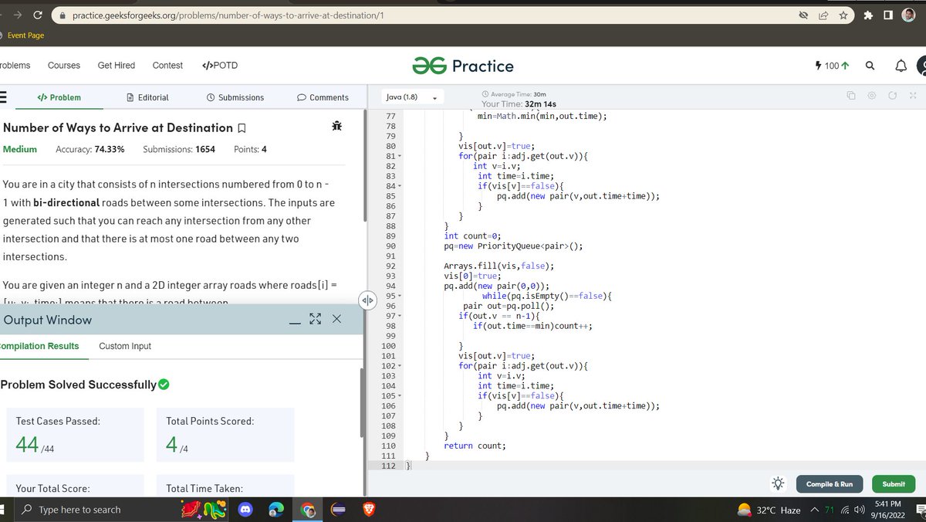Open the browser extensions puzzle icon

867,15
